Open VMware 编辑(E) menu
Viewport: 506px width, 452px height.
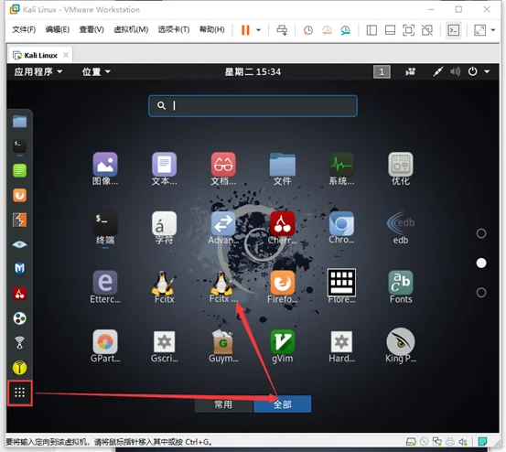pyautogui.click(x=57, y=29)
